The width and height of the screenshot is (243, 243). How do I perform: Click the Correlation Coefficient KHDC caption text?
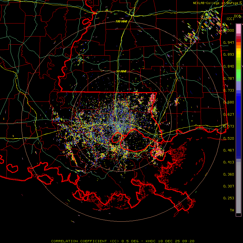(x=123, y=241)
